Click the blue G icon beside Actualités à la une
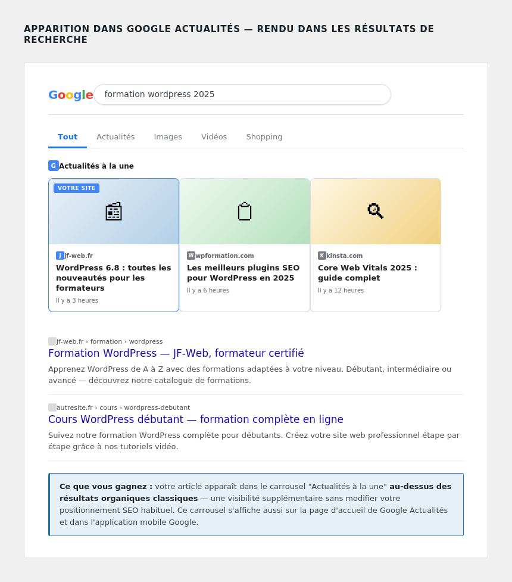The width and height of the screenshot is (512, 582). coord(54,166)
